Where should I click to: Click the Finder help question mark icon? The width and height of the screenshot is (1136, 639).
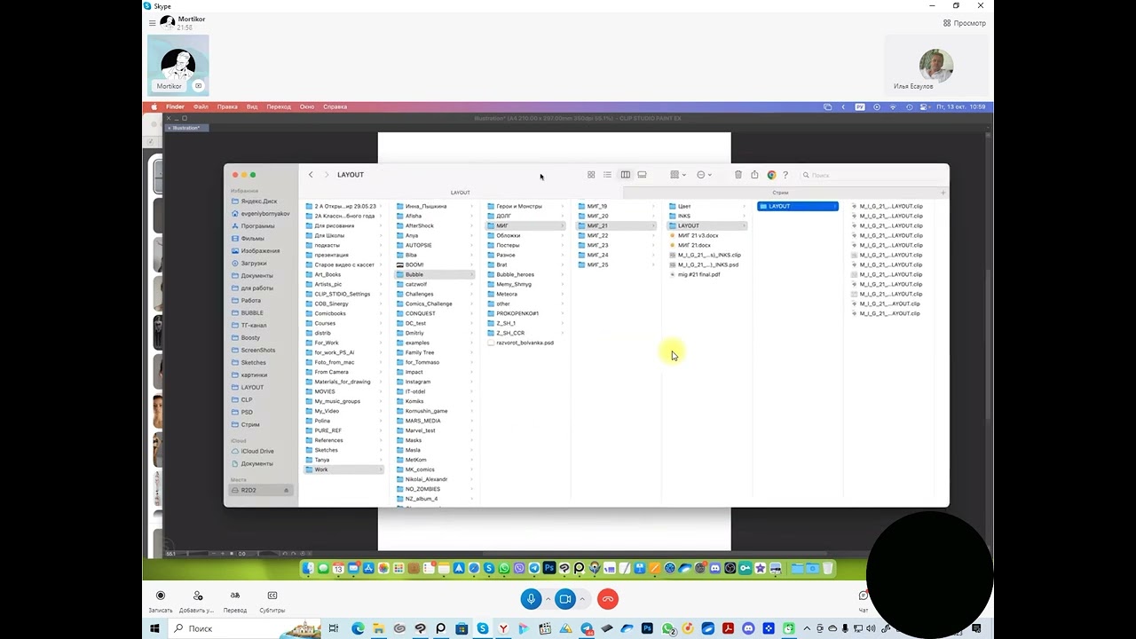(x=785, y=175)
